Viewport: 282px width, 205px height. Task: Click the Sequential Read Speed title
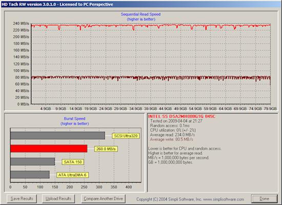click(x=140, y=14)
